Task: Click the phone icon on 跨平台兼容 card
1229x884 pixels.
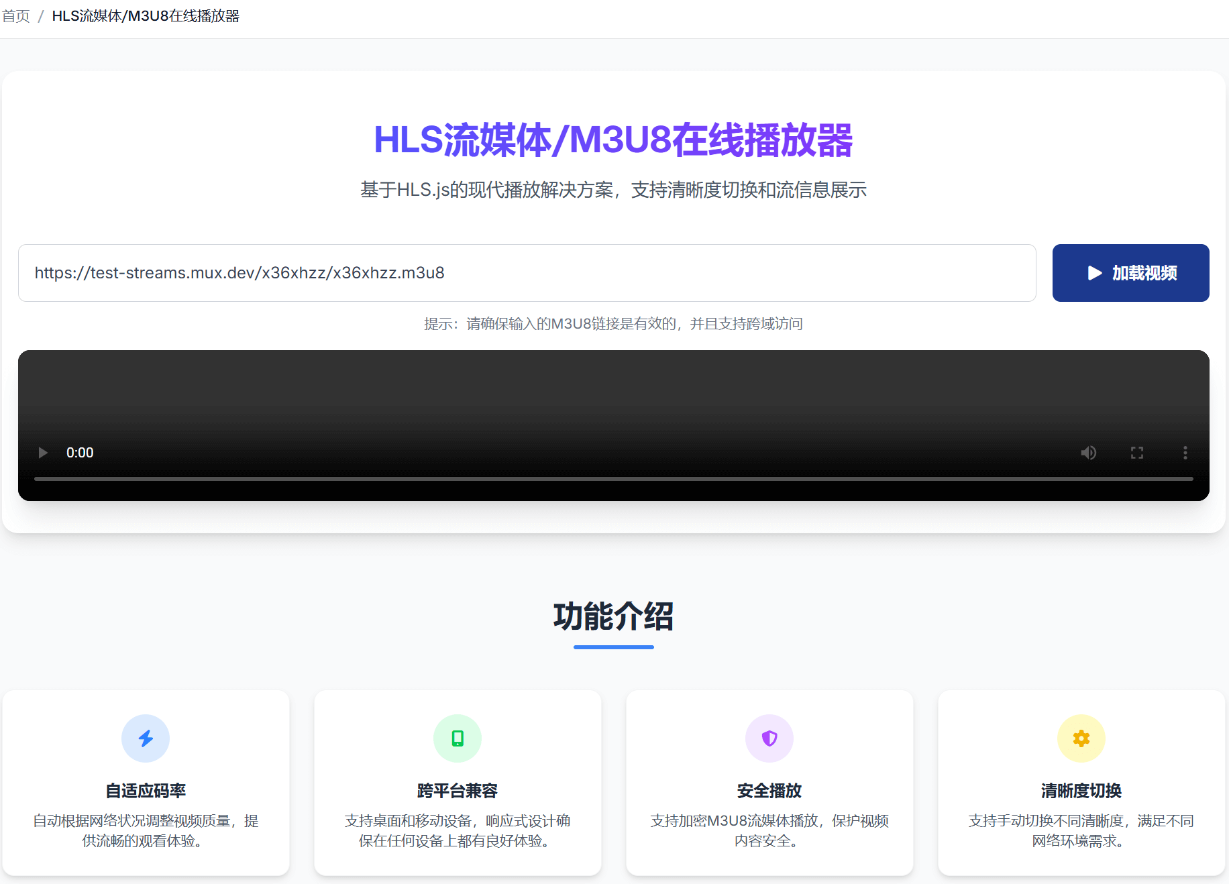Action: coord(458,738)
